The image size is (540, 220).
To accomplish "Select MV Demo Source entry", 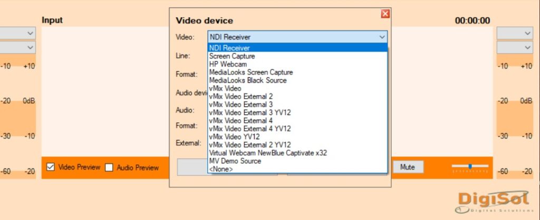I will click(x=235, y=161).
